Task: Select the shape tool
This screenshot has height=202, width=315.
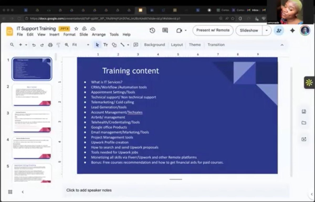Action: 114,45
